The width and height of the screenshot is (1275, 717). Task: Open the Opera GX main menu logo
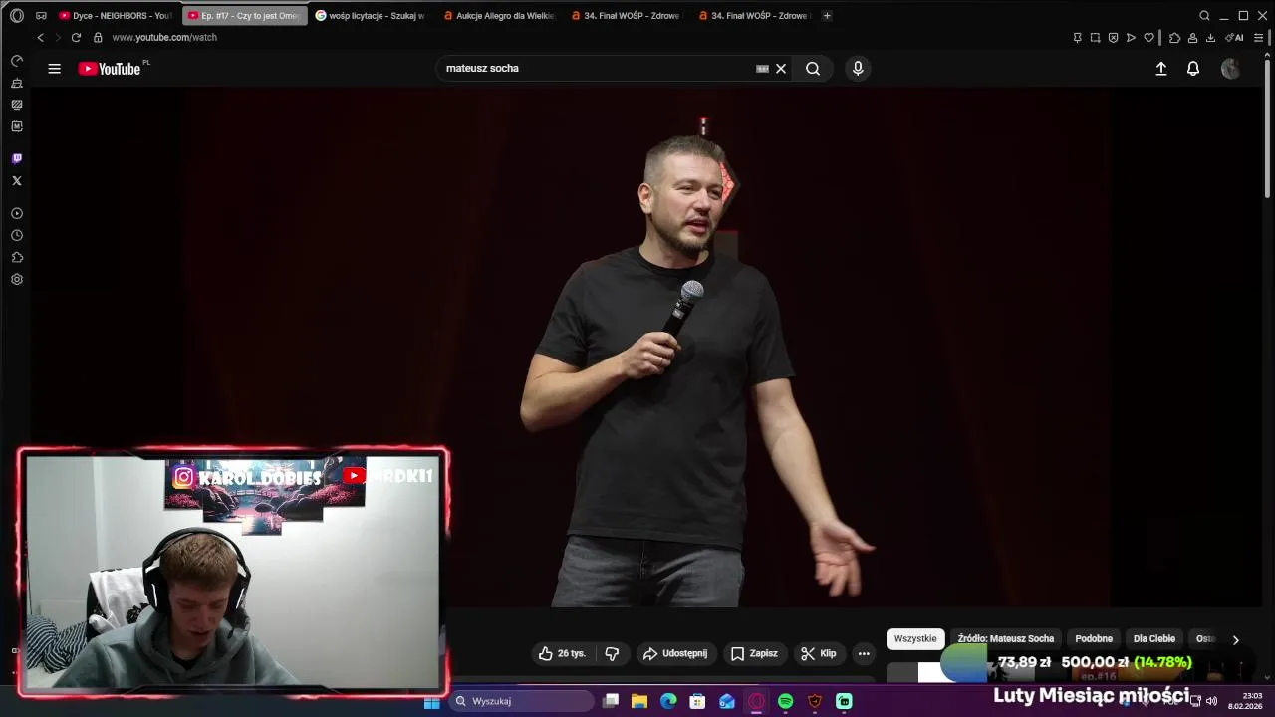click(17, 16)
